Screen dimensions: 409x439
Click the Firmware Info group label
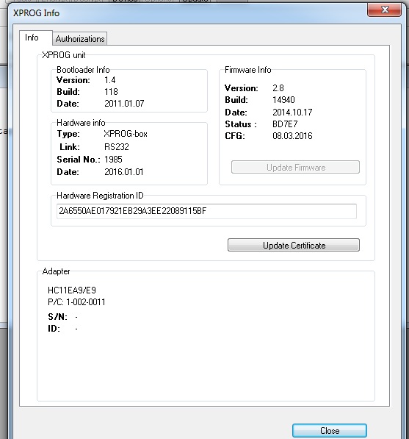point(248,69)
